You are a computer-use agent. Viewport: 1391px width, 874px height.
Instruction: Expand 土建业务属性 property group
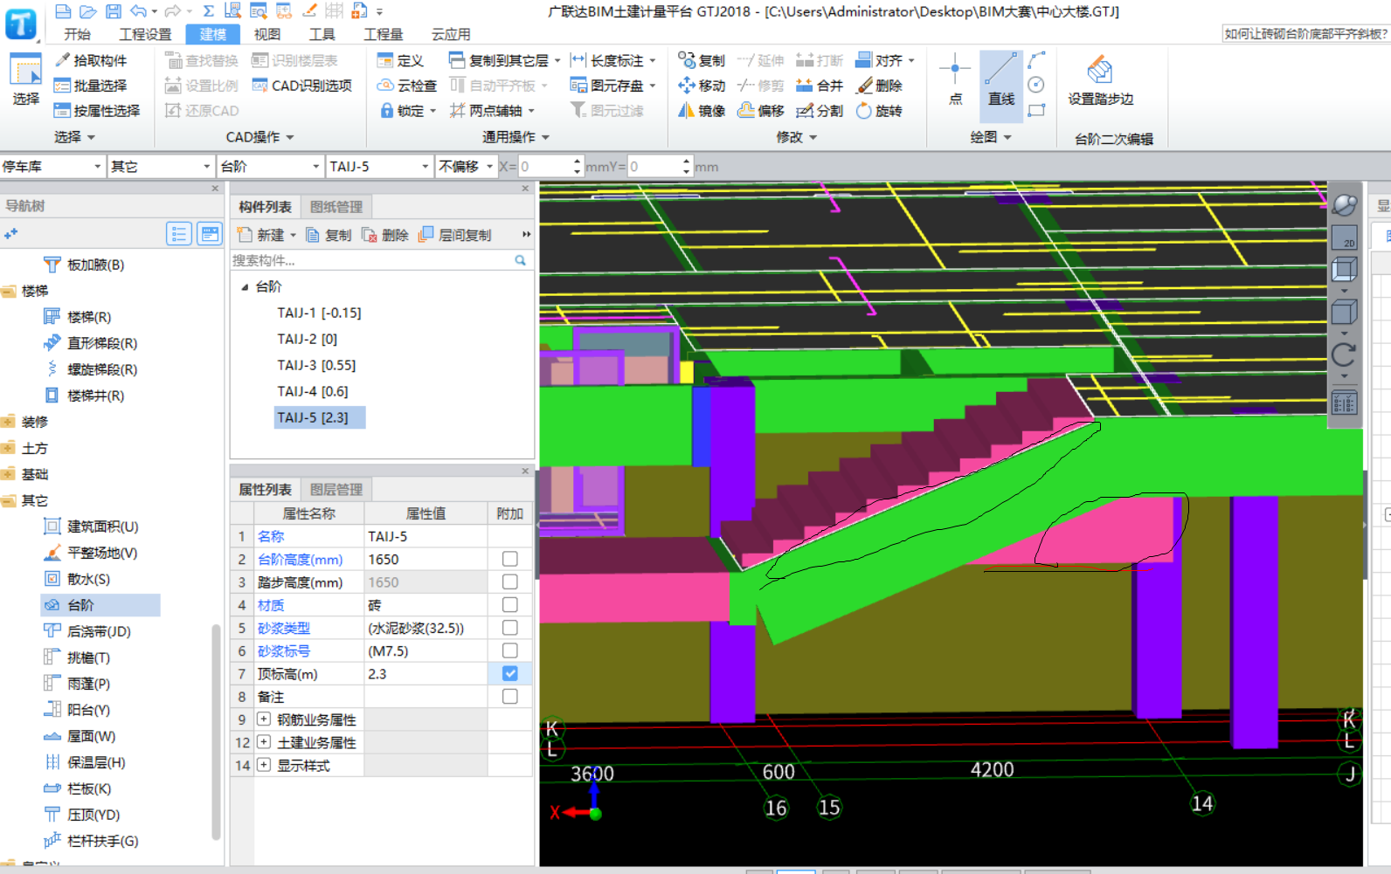pyautogui.click(x=264, y=741)
